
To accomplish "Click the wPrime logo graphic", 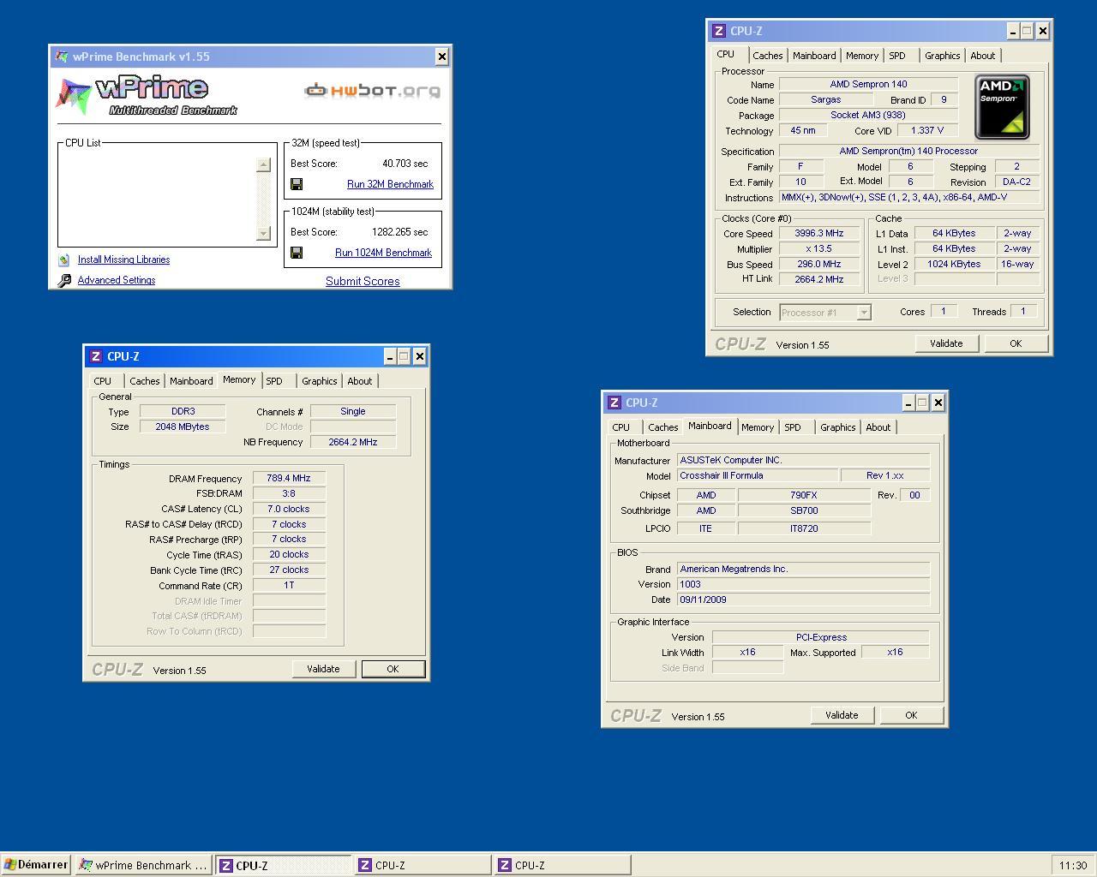I will 147,96.
